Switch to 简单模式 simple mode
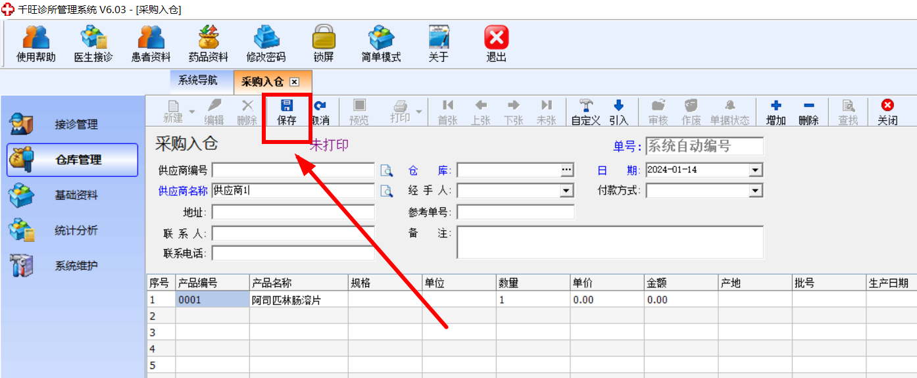 coord(381,43)
